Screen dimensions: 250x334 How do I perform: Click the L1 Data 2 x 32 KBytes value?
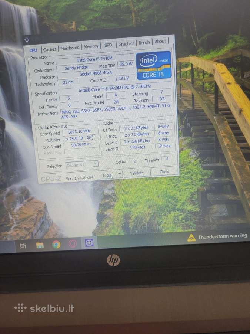point(136,128)
